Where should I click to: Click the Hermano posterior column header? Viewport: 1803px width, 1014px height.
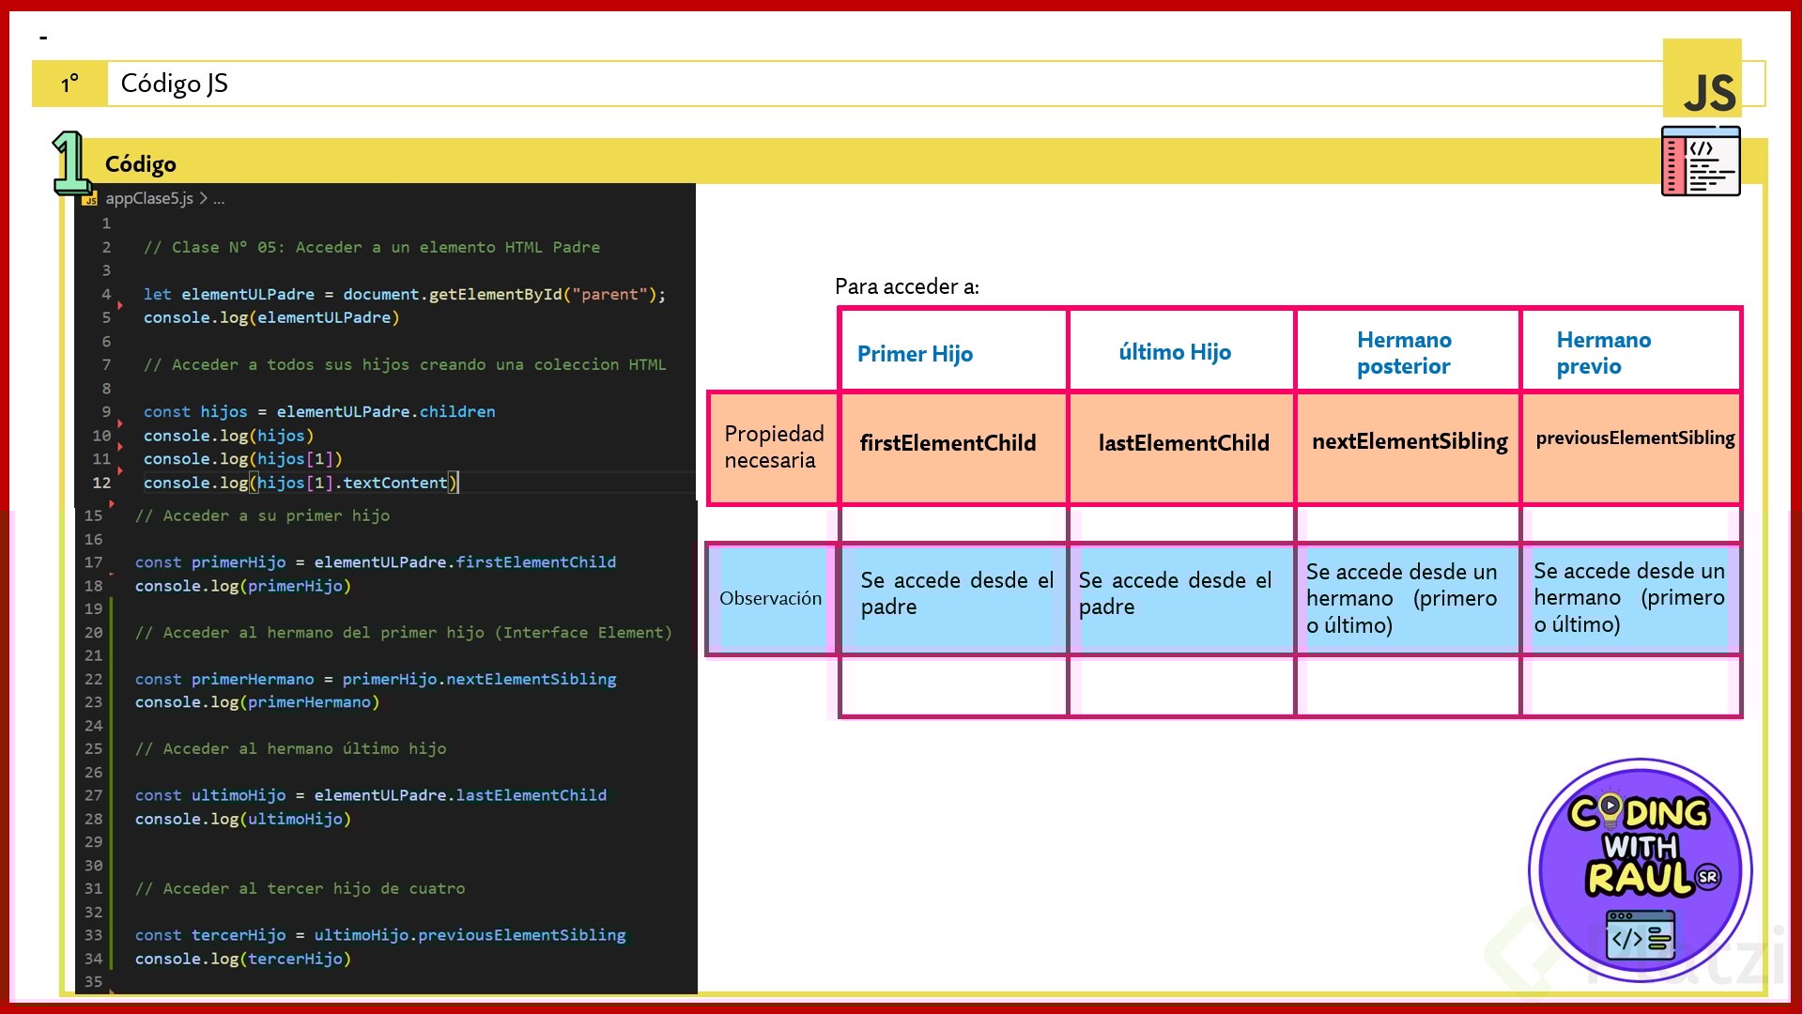(x=1404, y=353)
